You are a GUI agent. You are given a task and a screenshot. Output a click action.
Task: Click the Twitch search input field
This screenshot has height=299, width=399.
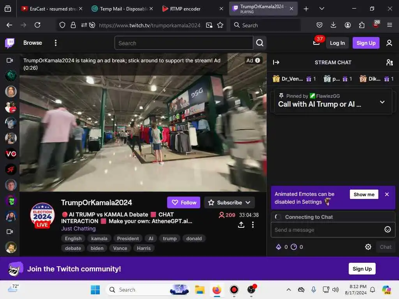tap(184, 43)
